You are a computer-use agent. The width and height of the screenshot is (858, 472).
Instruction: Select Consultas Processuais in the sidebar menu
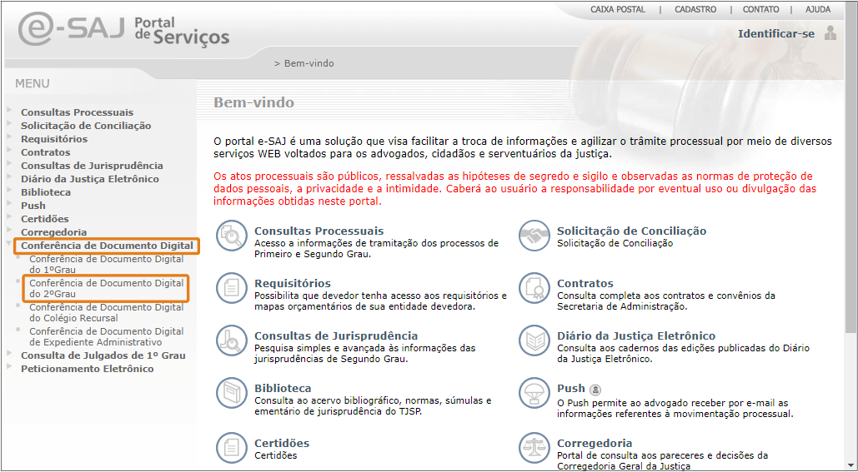pos(78,112)
